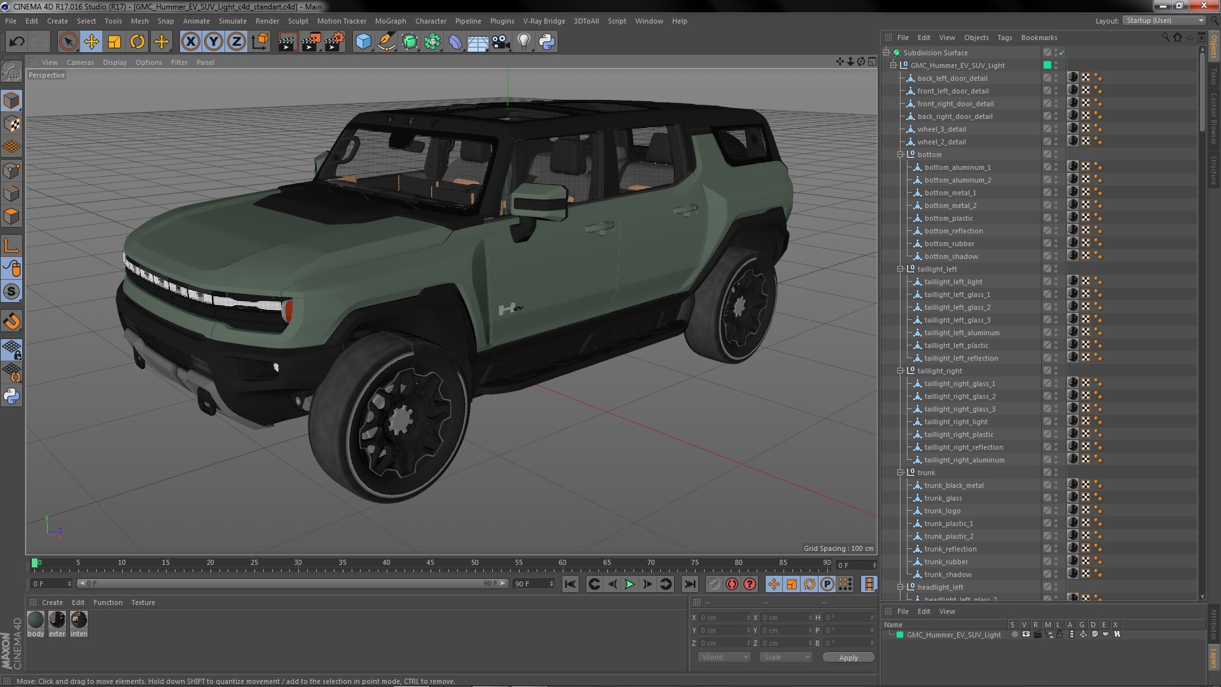Add a Cube primitive object
The height and width of the screenshot is (687, 1221).
(363, 42)
